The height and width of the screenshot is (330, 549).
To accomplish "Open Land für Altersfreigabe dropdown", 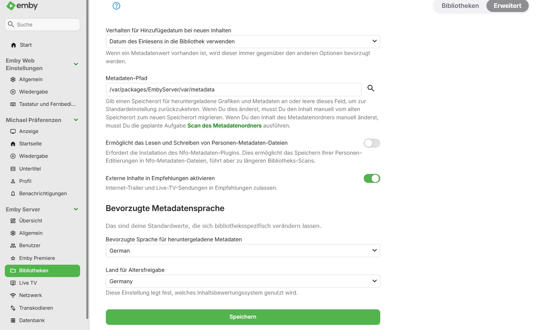I will [243, 281].
